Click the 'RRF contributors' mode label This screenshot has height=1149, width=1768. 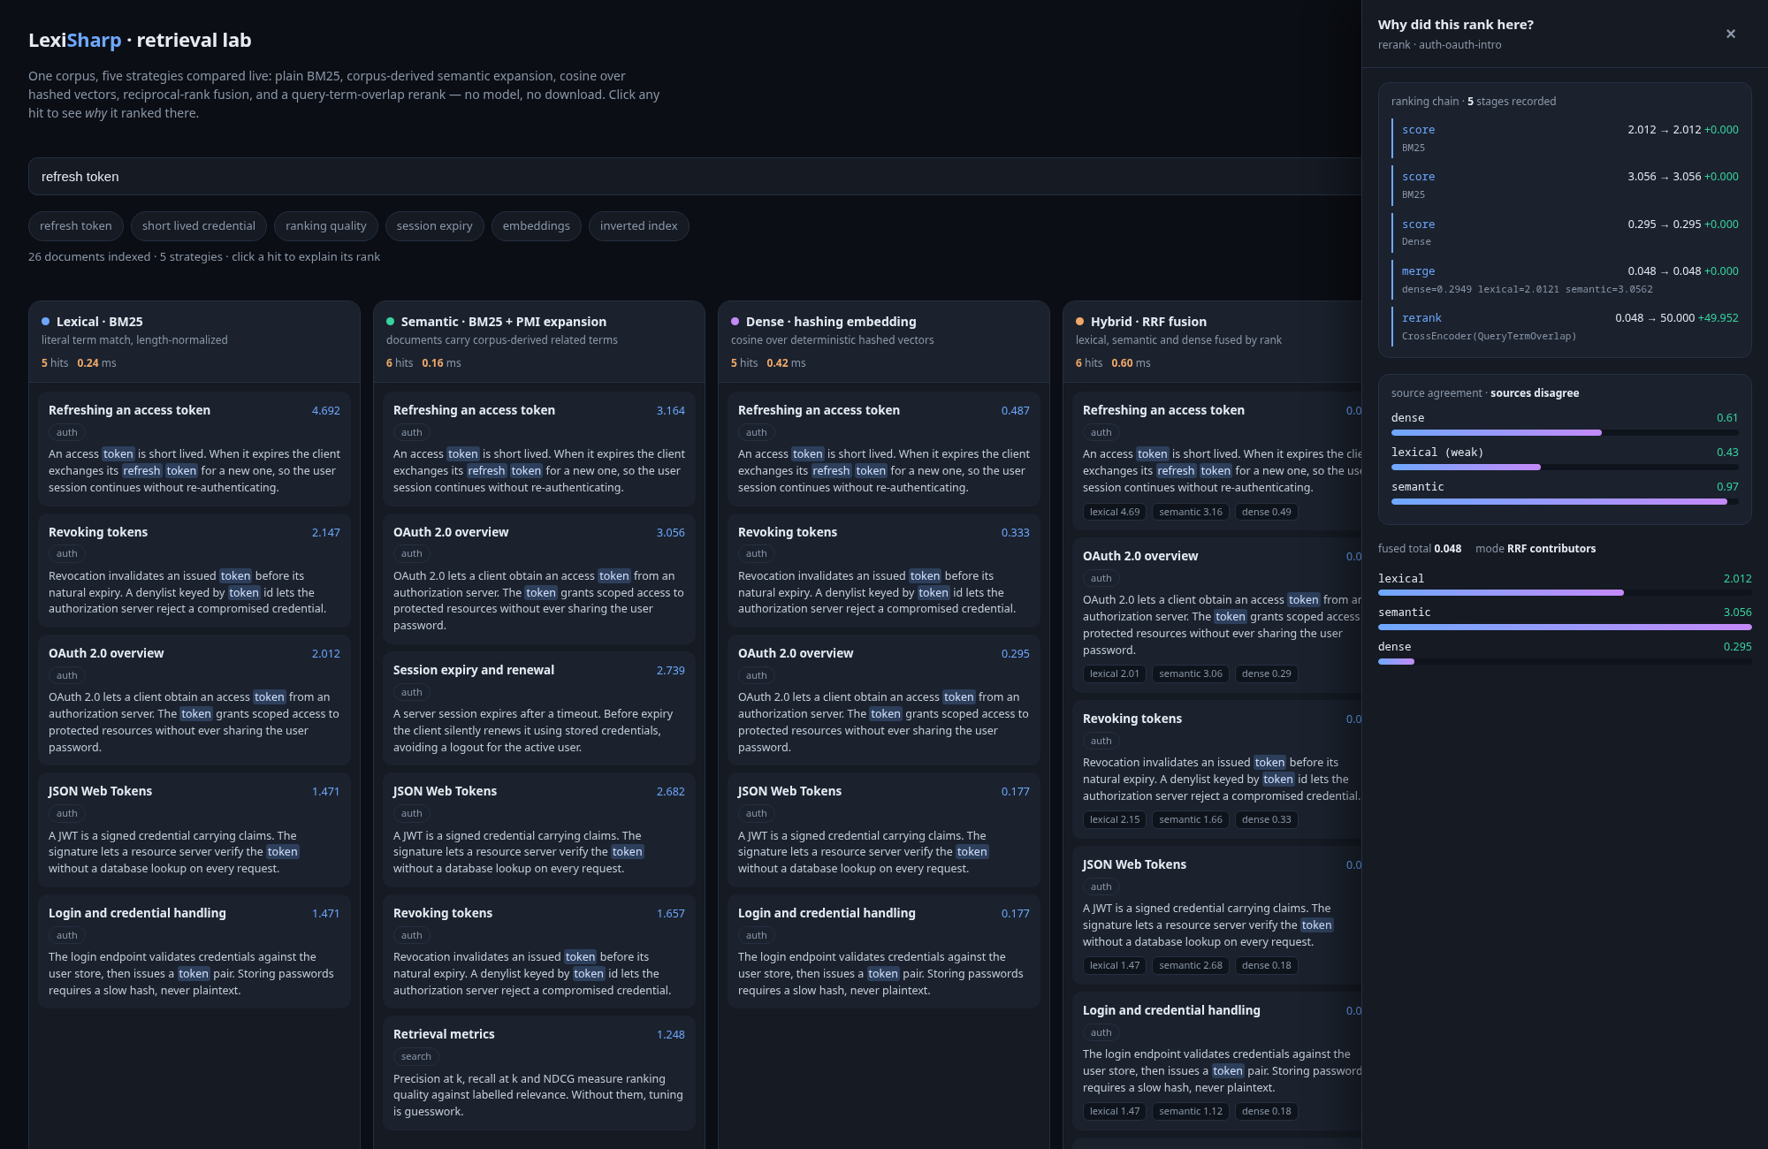1551,549
